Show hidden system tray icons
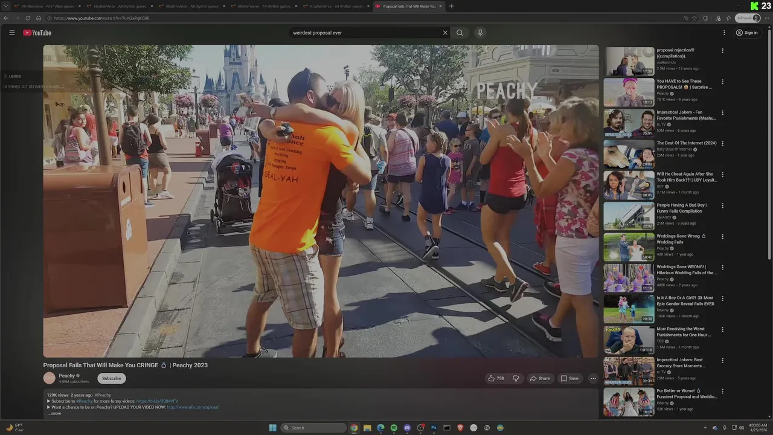This screenshot has width=773, height=435. tap(705, 428)
